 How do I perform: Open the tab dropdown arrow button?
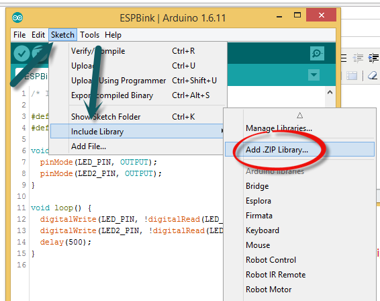(x=314, y=75)
